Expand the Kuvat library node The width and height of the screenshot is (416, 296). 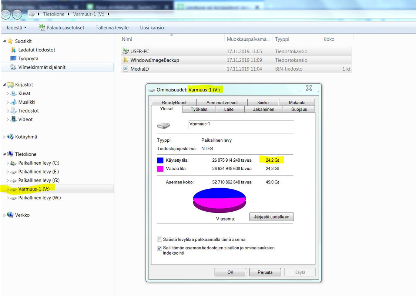tap(7, 93)
